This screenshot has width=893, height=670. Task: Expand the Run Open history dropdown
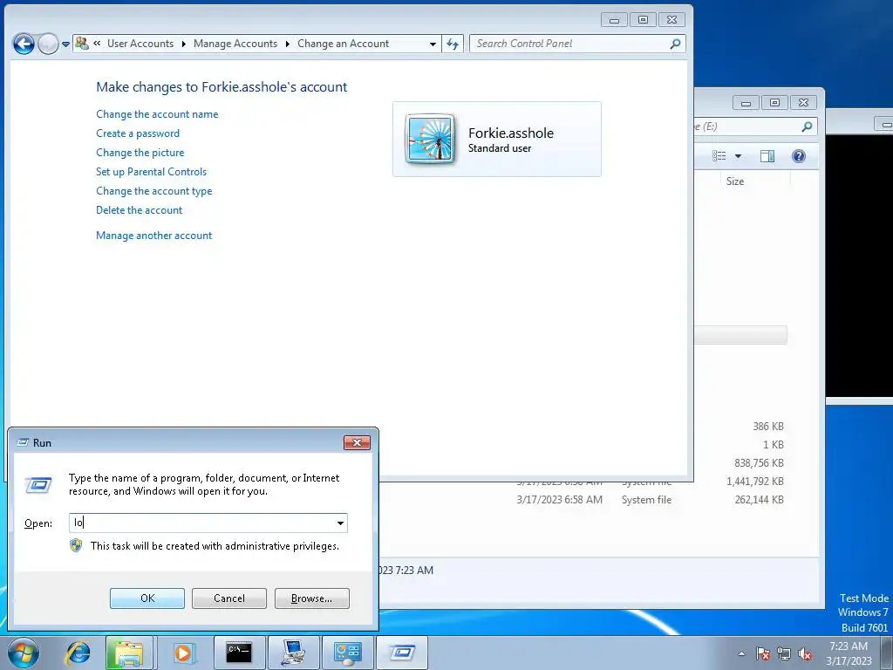click(x=340, y=523)
